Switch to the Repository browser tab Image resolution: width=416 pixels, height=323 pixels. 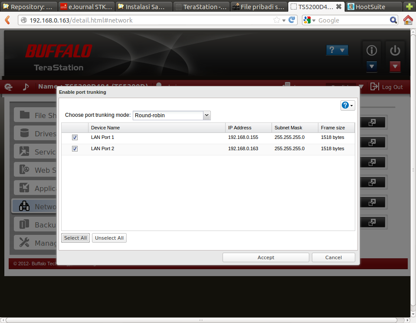point(28,7)
